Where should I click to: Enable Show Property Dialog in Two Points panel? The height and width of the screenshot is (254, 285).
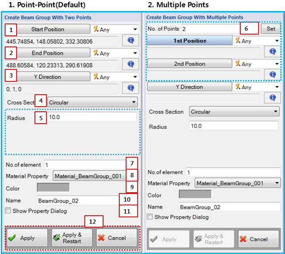(8, 211)
